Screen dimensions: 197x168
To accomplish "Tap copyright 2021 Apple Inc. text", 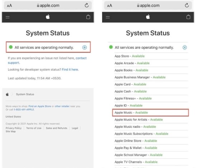I will (33, 124).
